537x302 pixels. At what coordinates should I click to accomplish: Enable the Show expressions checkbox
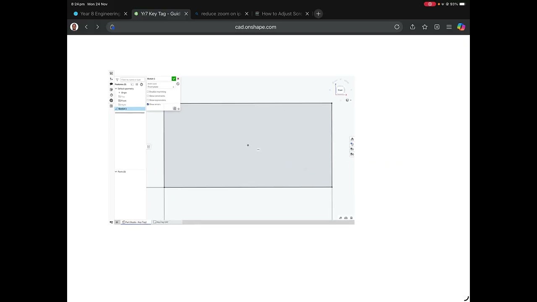click(148, 100)
